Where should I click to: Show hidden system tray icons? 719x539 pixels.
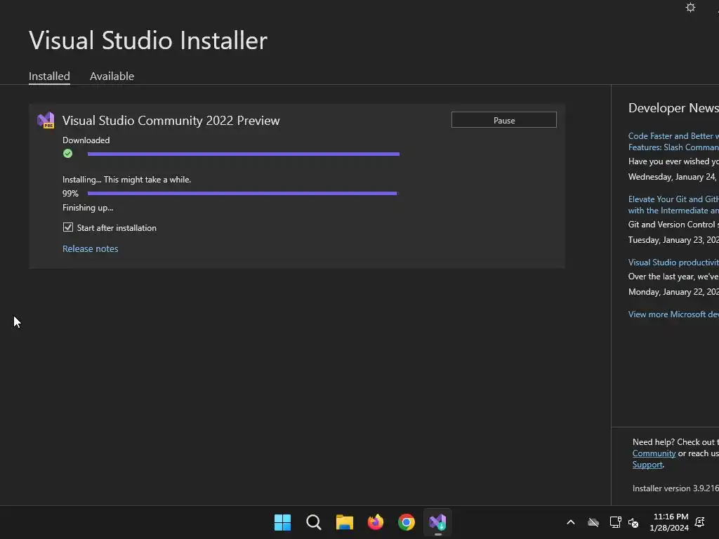tap(571, 522)
